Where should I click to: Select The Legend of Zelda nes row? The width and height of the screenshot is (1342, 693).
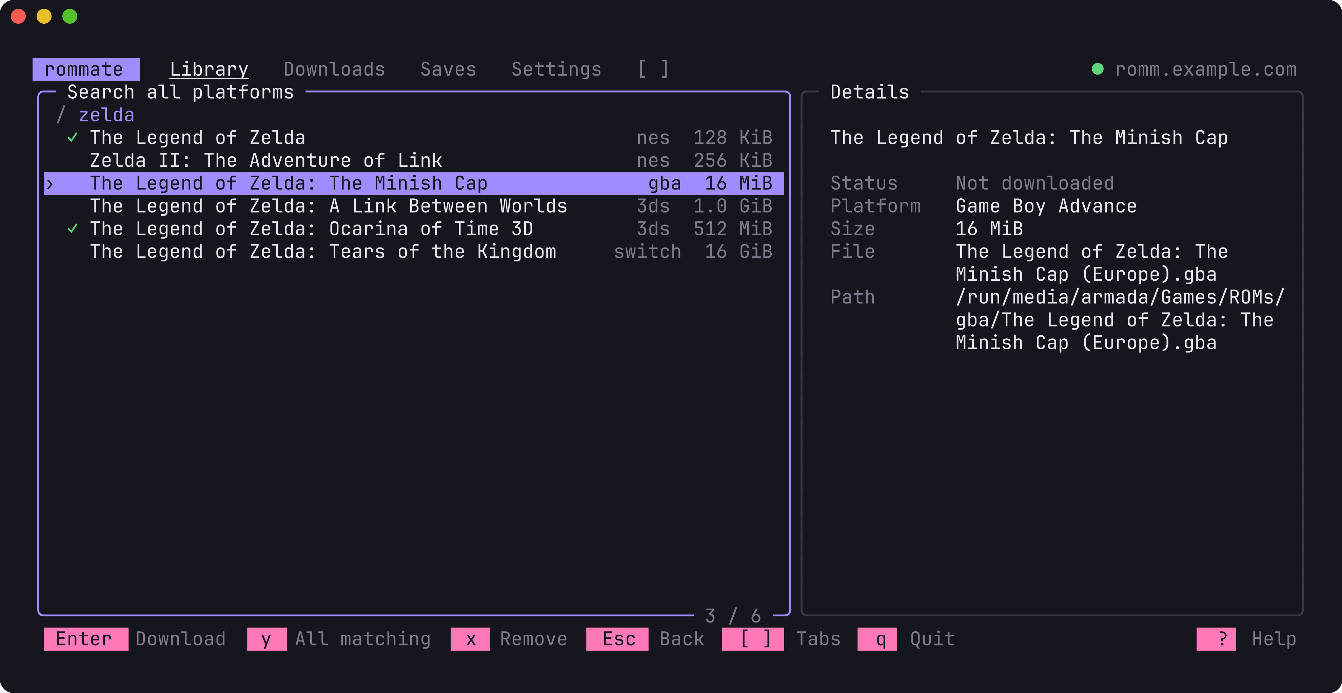(x=414, y=138)
